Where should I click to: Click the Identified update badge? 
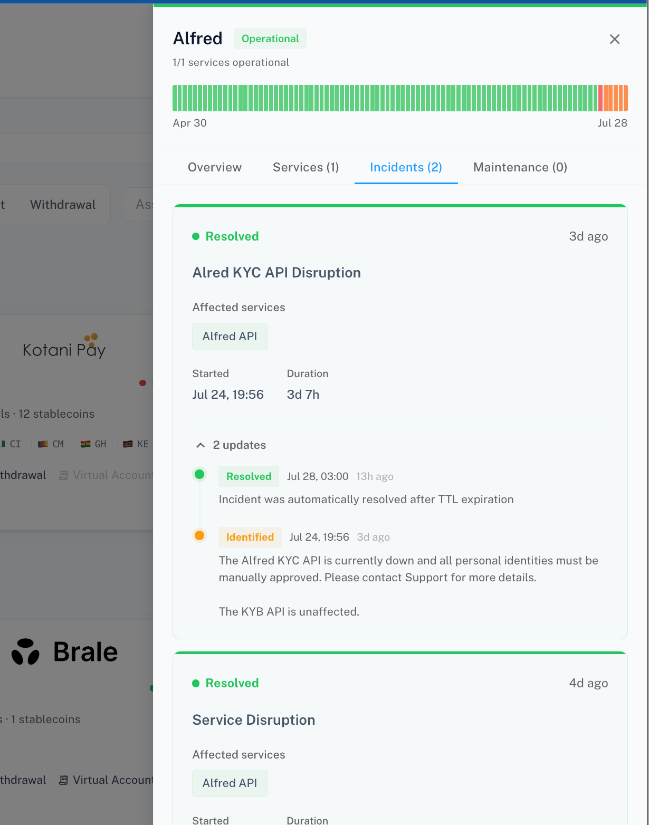(x=250, y=537)
